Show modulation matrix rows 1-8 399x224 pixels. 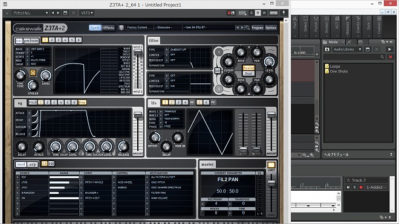point(44,164)
